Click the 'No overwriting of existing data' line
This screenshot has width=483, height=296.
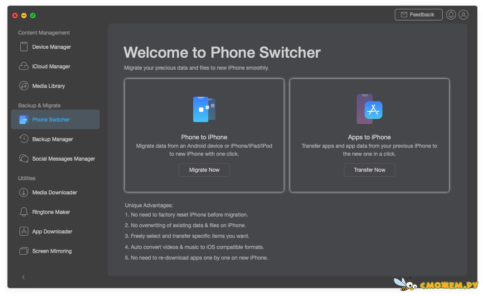185,225
